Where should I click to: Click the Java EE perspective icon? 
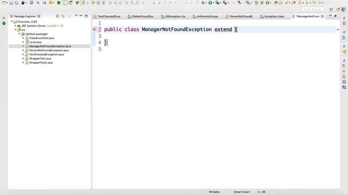pyautogui.click(x=338, y=9)
